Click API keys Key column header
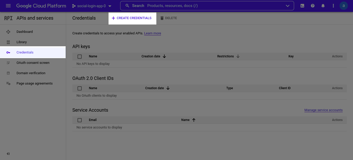The height and width of the screenshot is (160, 353). pyautogui.click(x=291, y=56)
